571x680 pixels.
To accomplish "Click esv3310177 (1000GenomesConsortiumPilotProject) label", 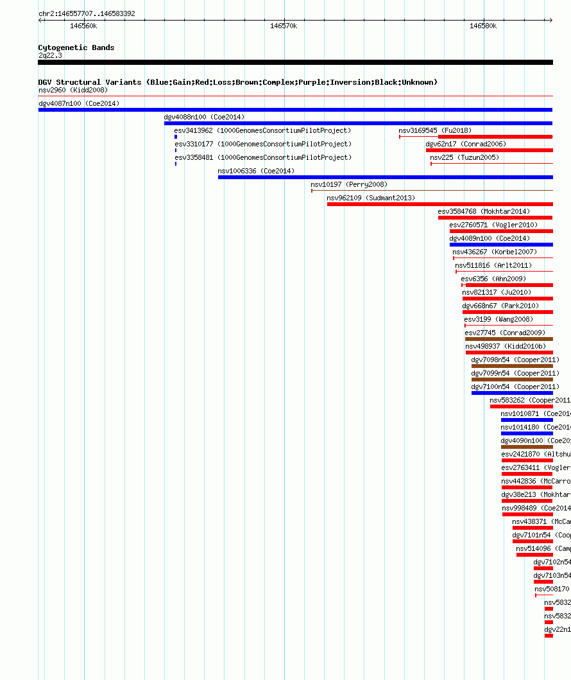I will (x=263, y=144).
